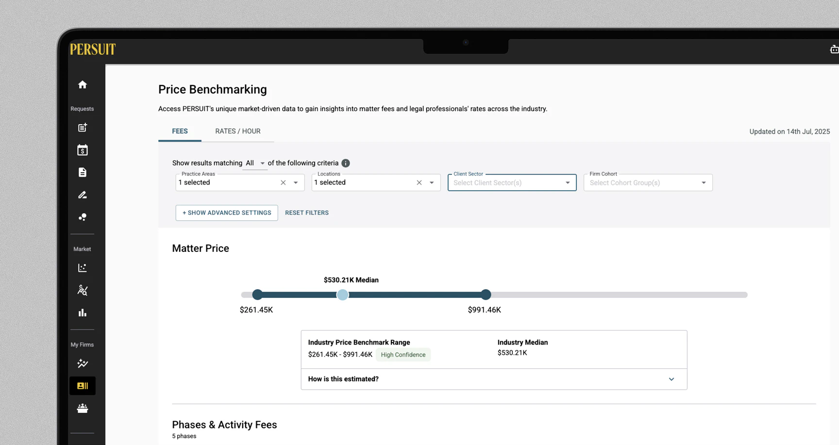Click the new request icon with plus

[x=83, y=128]
